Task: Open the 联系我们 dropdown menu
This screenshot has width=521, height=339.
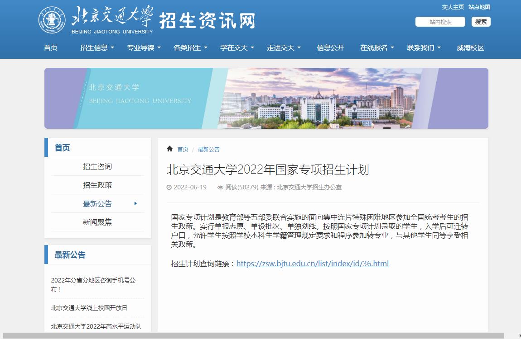Action: [x=424, y=48]
